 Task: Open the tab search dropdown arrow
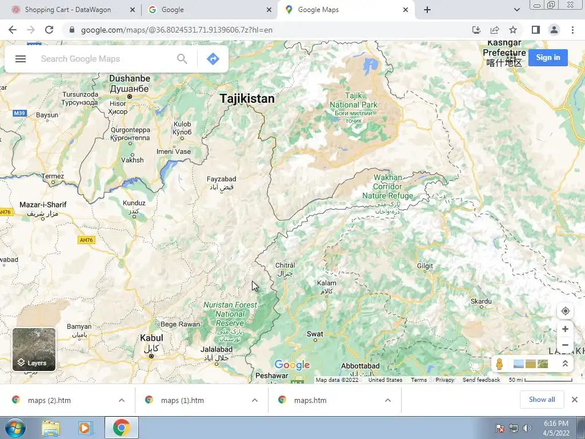click(516, 10)
